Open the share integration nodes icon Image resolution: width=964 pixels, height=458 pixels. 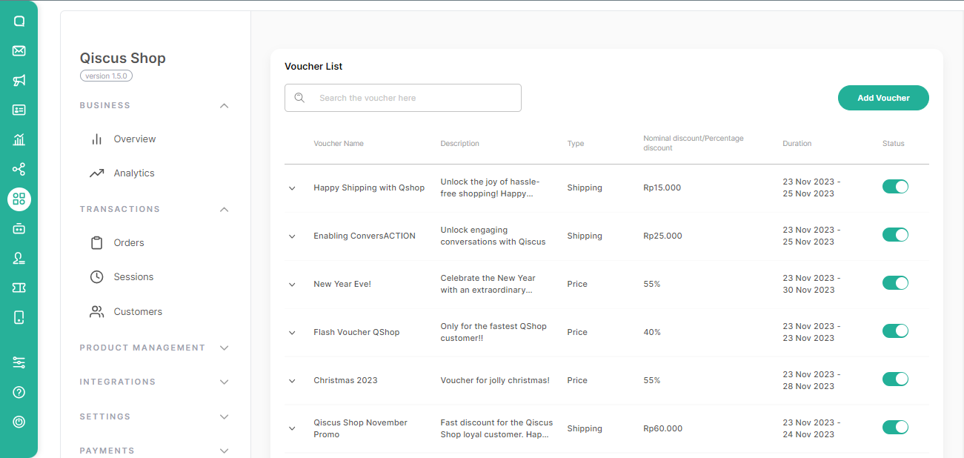tap(19, 170)
